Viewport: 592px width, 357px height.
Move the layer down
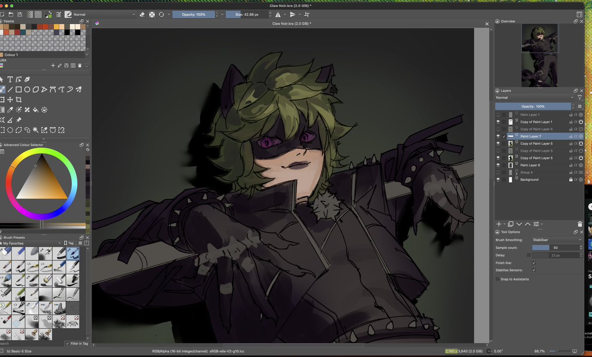pyautogui.click(x=519, y=224)
